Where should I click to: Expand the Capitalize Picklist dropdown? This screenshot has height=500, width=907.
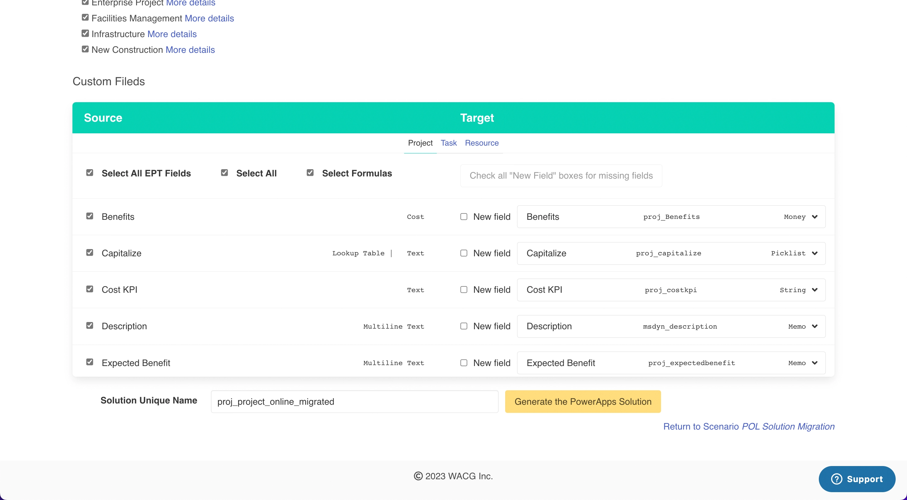[x=671, y=253]
